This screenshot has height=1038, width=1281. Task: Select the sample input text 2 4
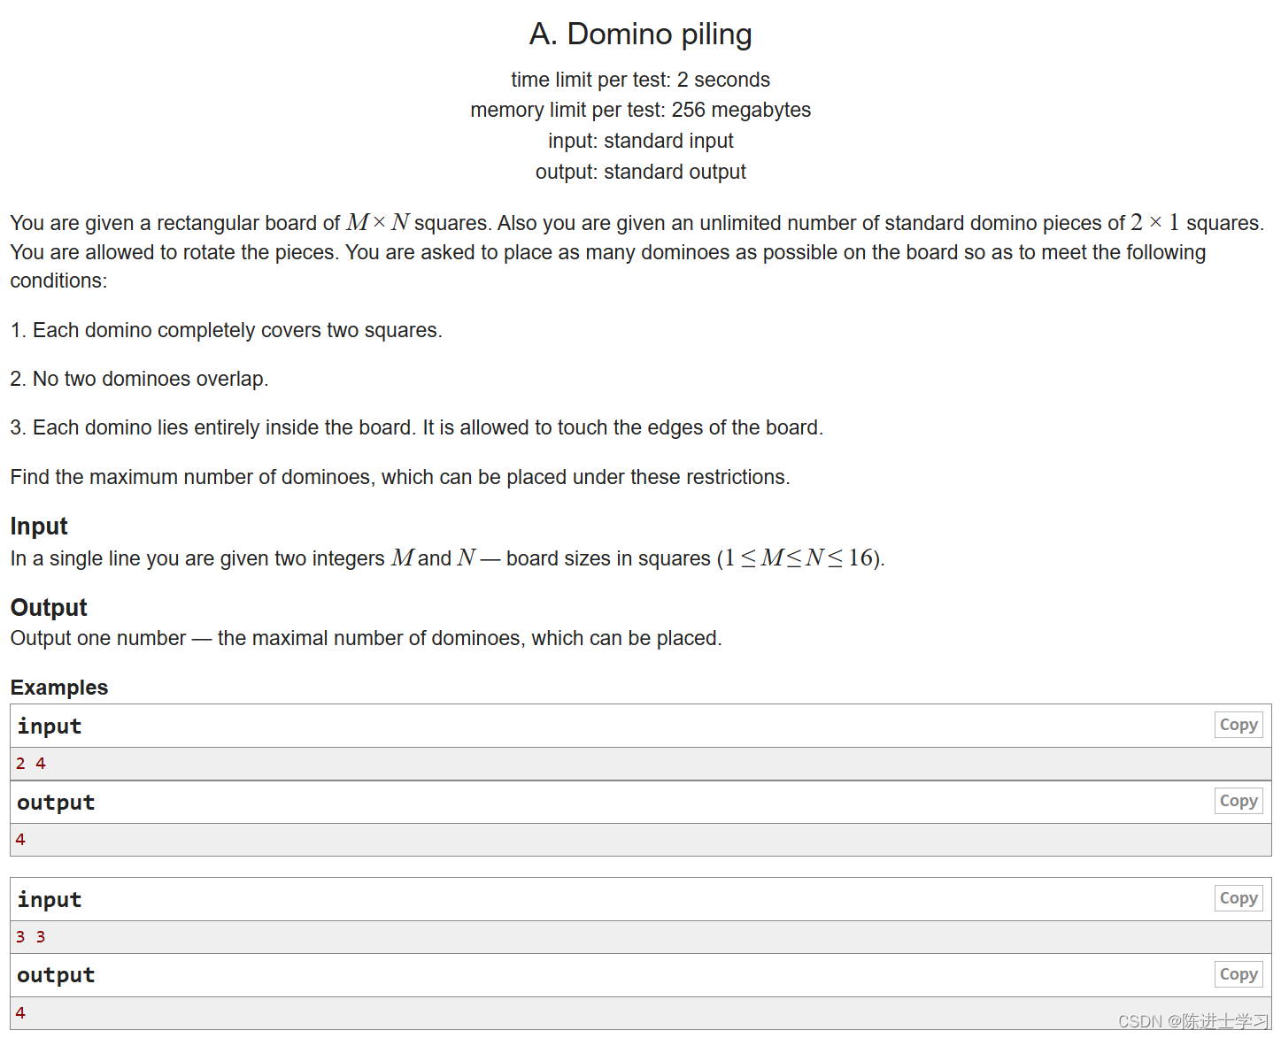[30, 763]
